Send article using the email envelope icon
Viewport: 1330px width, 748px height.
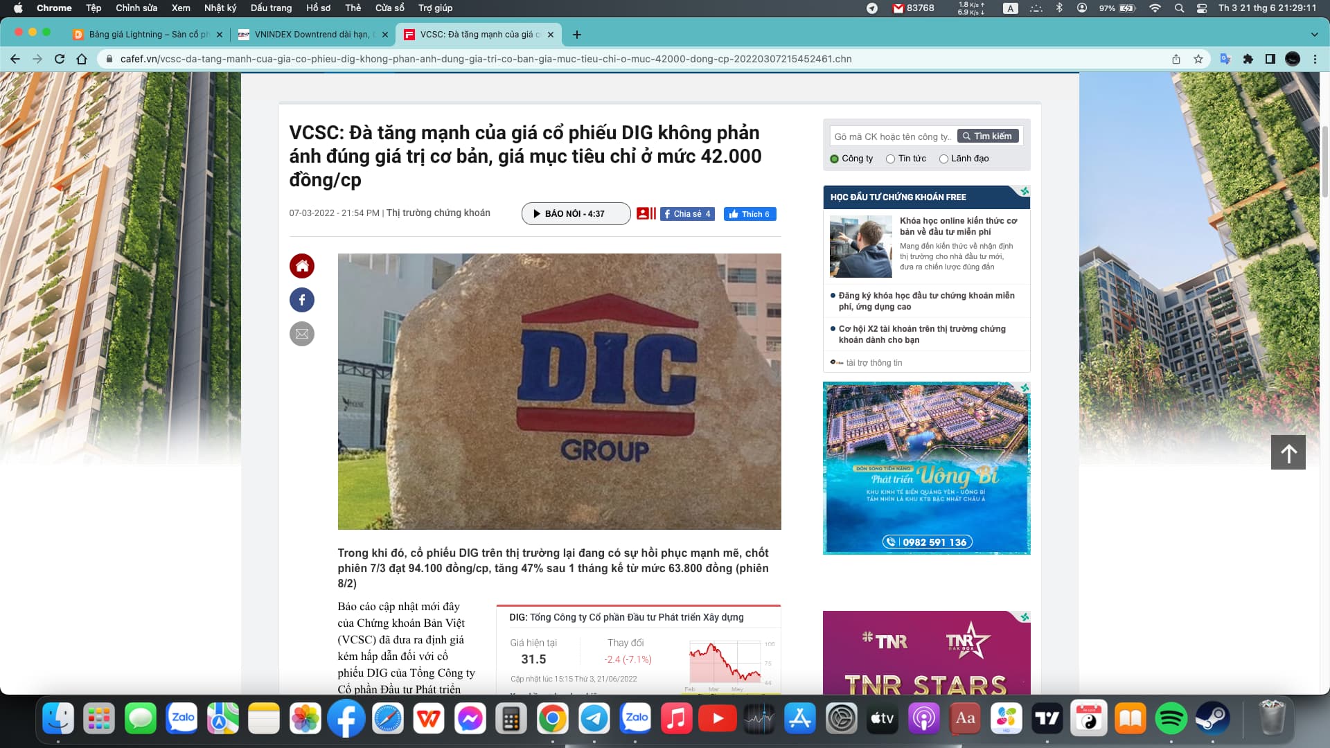tap(302, 334)
